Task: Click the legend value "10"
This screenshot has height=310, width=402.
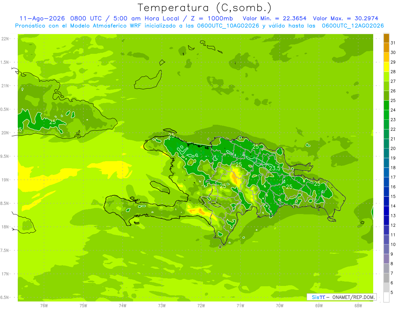Action: pos(393,244)
